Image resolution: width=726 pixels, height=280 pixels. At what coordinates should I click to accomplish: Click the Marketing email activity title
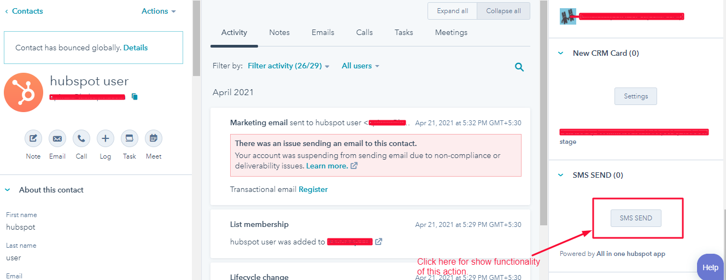[260, 122]
